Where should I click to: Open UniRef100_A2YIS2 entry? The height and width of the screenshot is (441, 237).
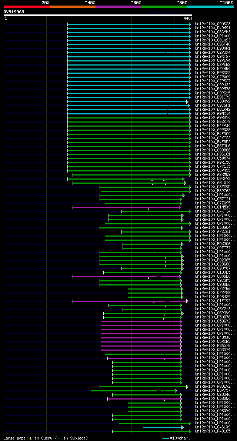213,138
